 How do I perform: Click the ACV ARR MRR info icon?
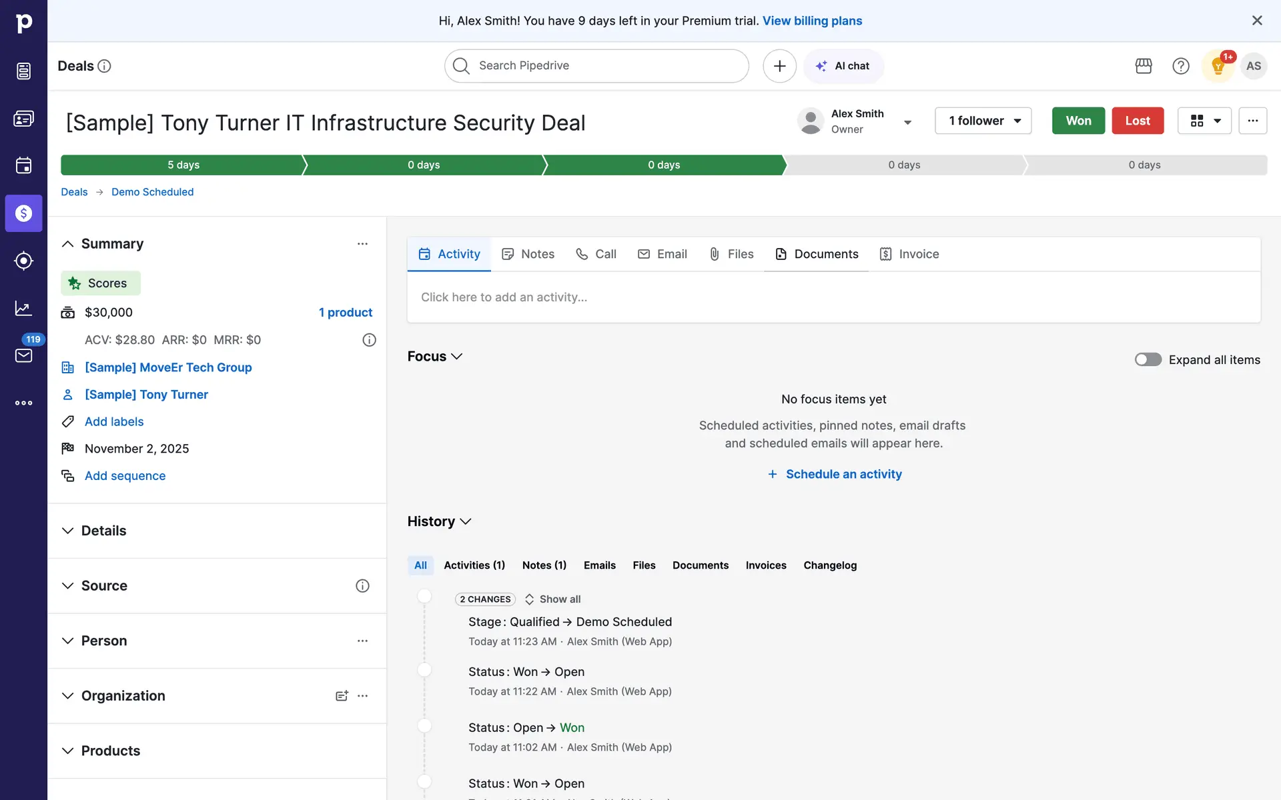(x=369, y=340)
